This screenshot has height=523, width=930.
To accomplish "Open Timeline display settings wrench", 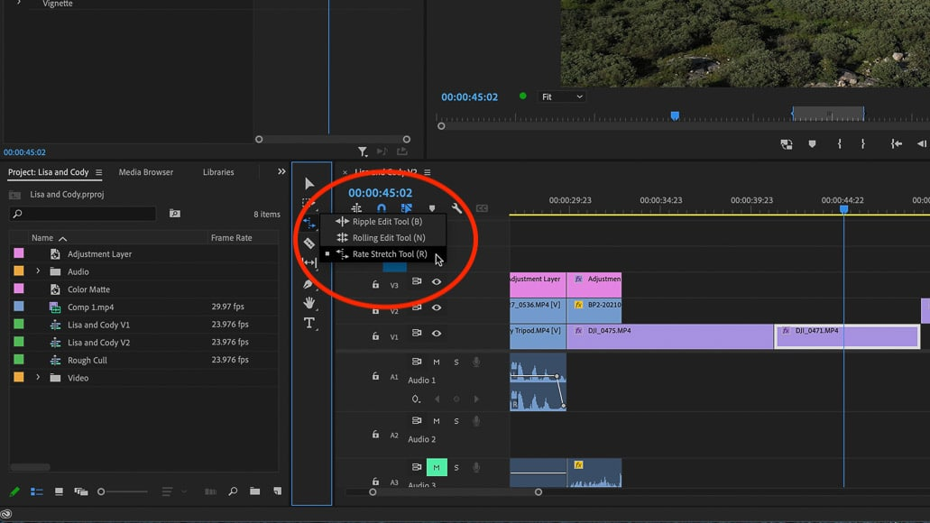I will coord(456,208).
